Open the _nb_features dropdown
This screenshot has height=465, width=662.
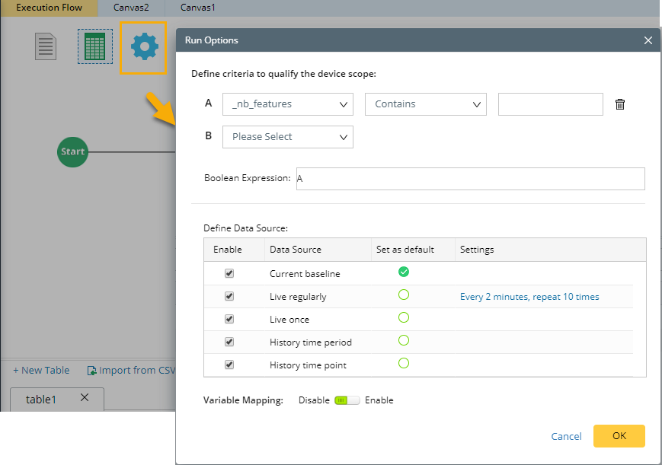click(x=288, y=104)
